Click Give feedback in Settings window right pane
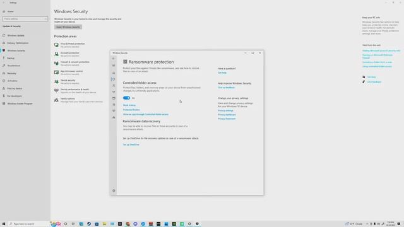Screen dimensions: 404x227 [x=374, y=82]
